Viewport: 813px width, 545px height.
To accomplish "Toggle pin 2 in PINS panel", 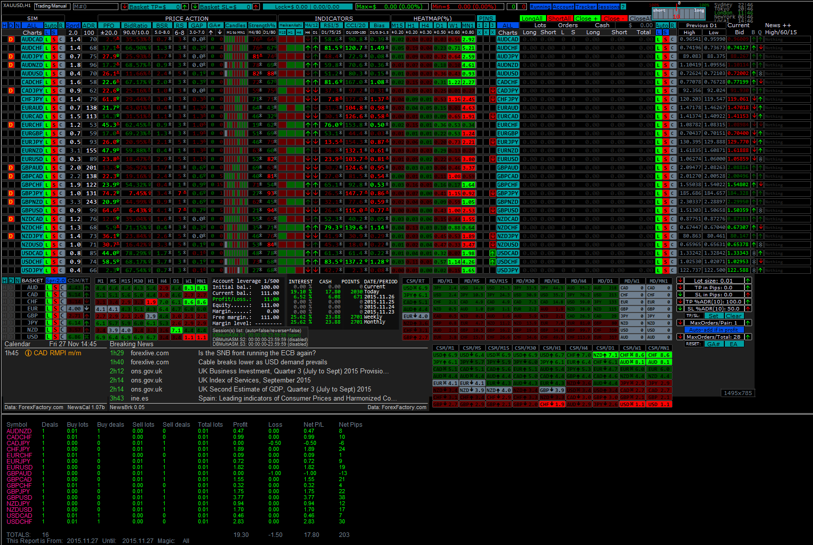I will (486, 25).
